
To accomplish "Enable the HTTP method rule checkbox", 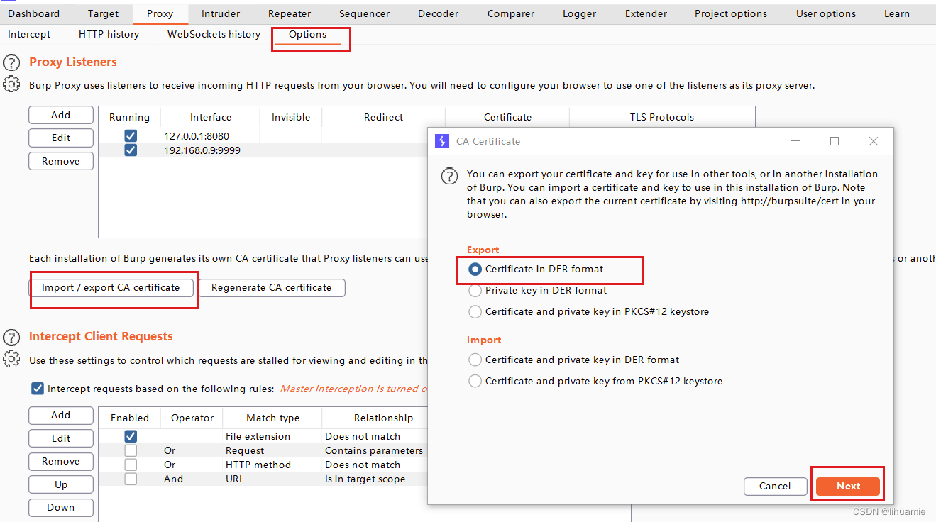I will pyautogui.click(x=131, y=465).
